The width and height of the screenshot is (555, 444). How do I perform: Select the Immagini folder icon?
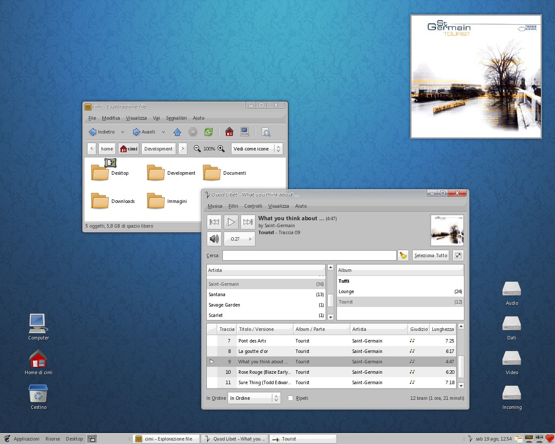point(156,201)
